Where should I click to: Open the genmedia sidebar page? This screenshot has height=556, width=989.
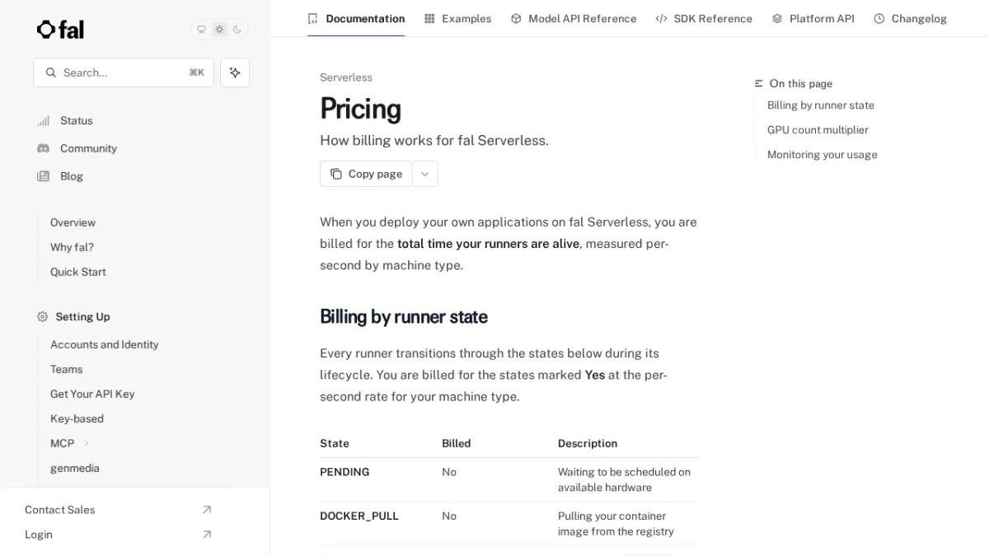coord(75,468)
